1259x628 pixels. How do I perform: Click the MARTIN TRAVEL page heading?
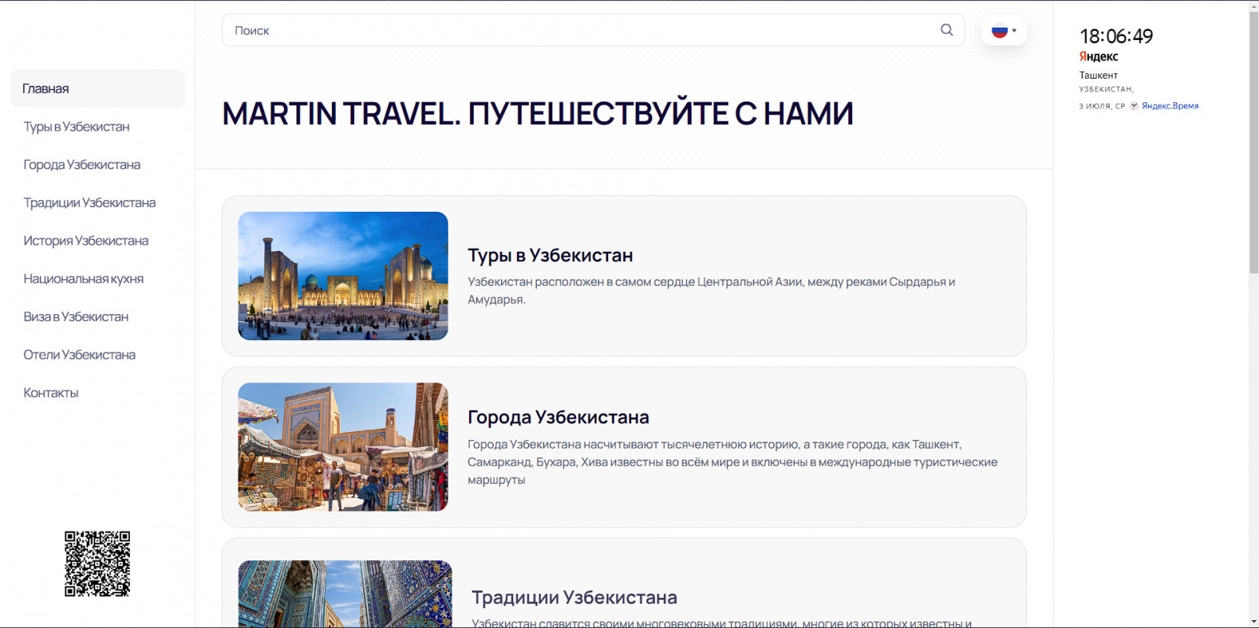[537, 114]
